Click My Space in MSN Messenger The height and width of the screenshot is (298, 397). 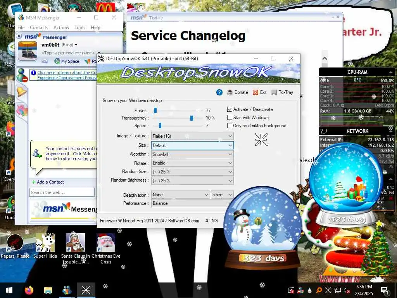click(67, 61)
